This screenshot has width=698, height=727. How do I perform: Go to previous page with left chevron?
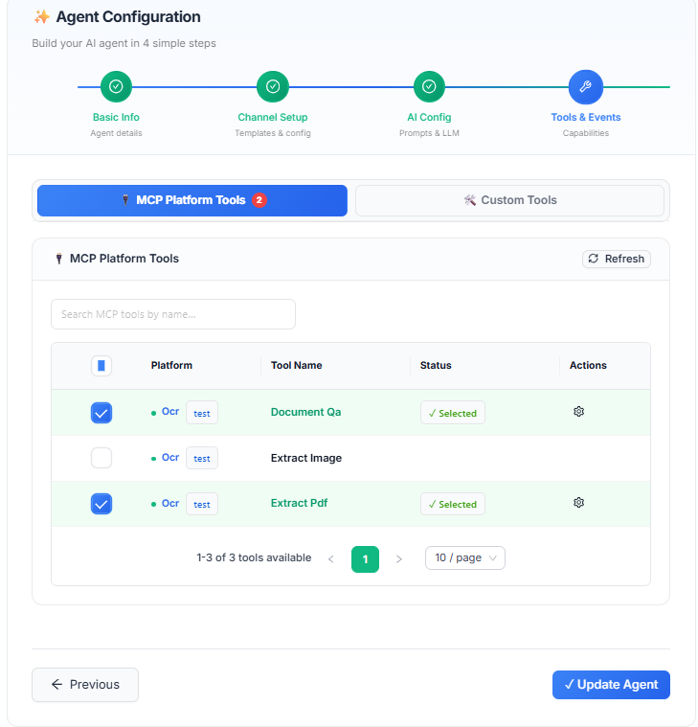(x=331, y=559)
